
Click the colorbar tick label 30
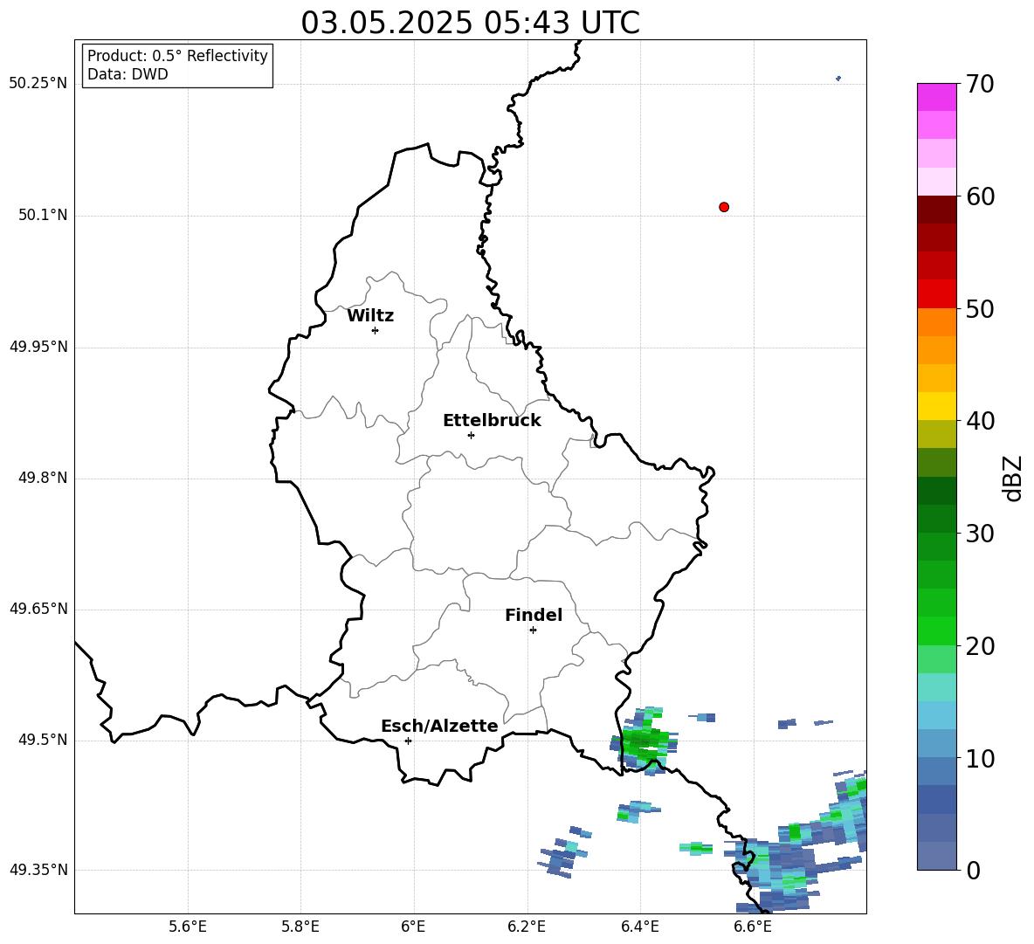point(980,534)
